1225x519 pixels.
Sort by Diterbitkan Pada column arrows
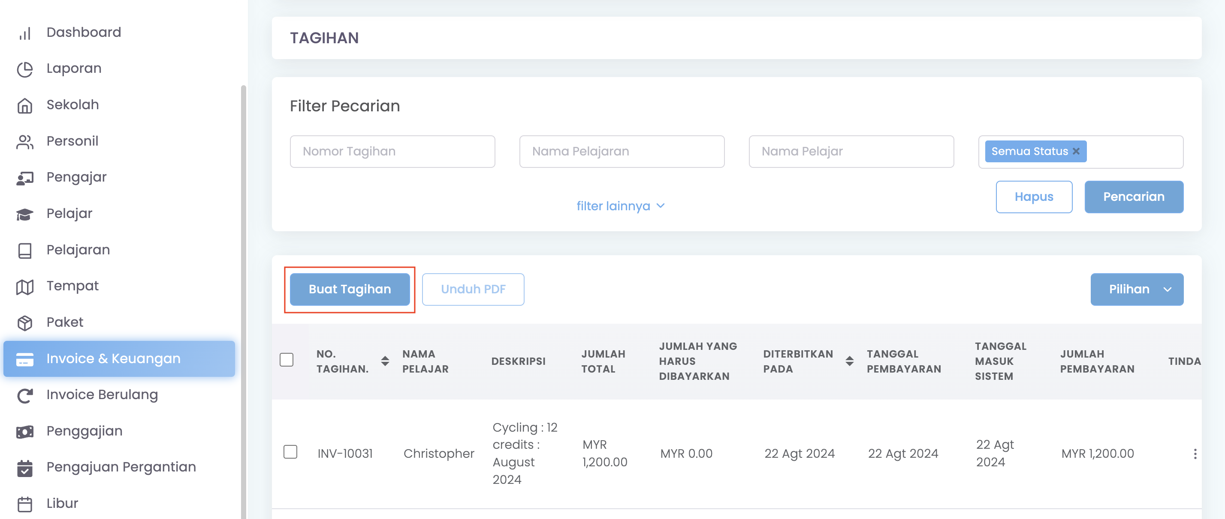(x=849, y=361)
